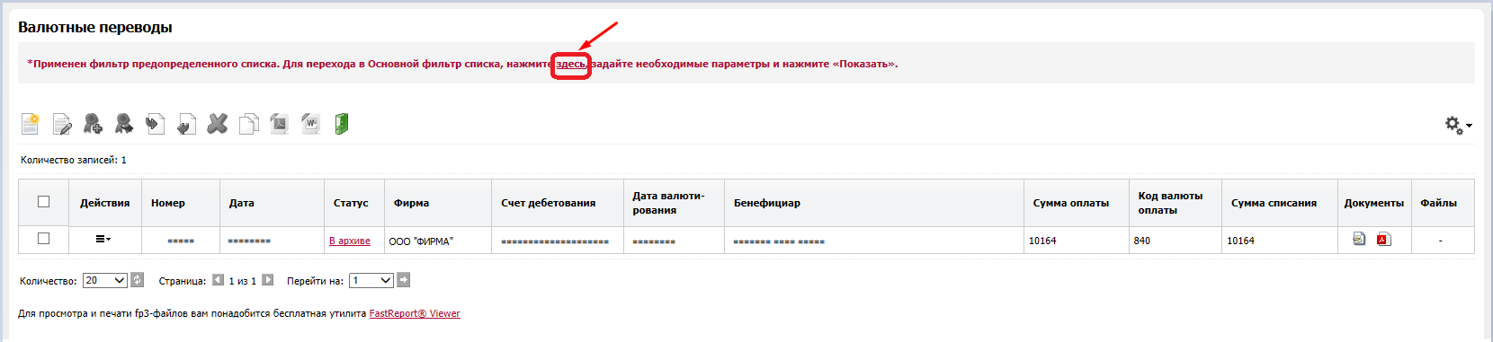Click the second document return arrow icon
The width and height of the screenshot is (1493, 342).
coord(186,124)
